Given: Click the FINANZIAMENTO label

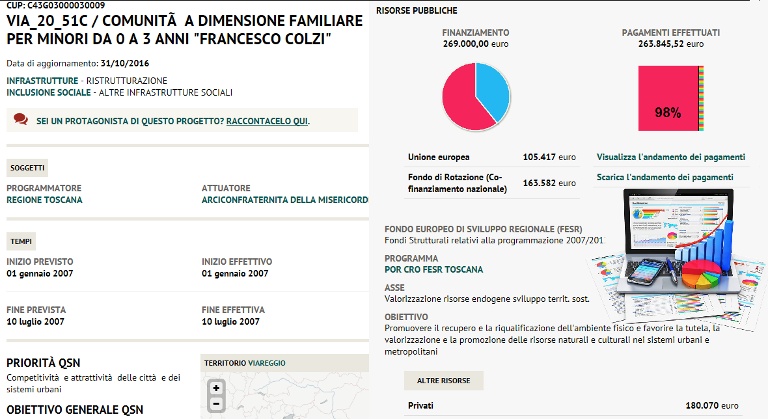Looking at the screenshot, I should [x=476, y=33].
